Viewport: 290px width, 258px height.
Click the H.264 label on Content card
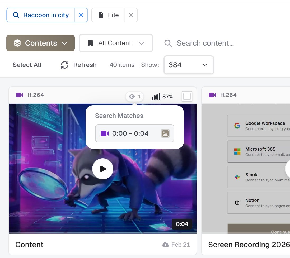[36, 95]
